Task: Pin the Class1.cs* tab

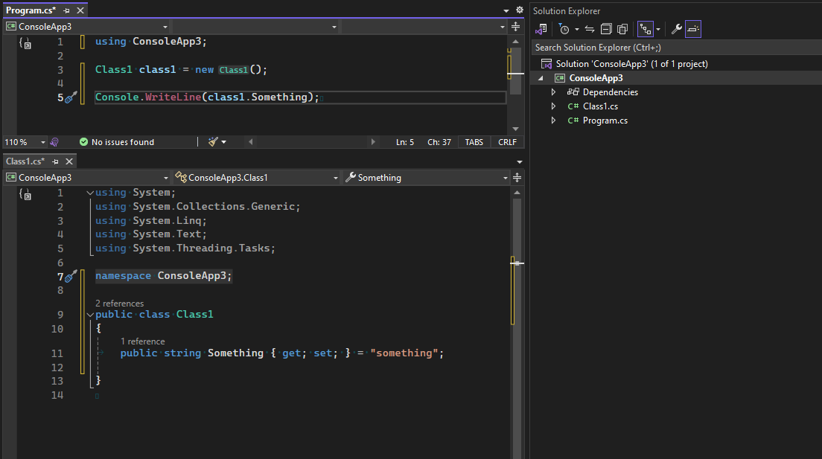Action: [x=56, y=161]
